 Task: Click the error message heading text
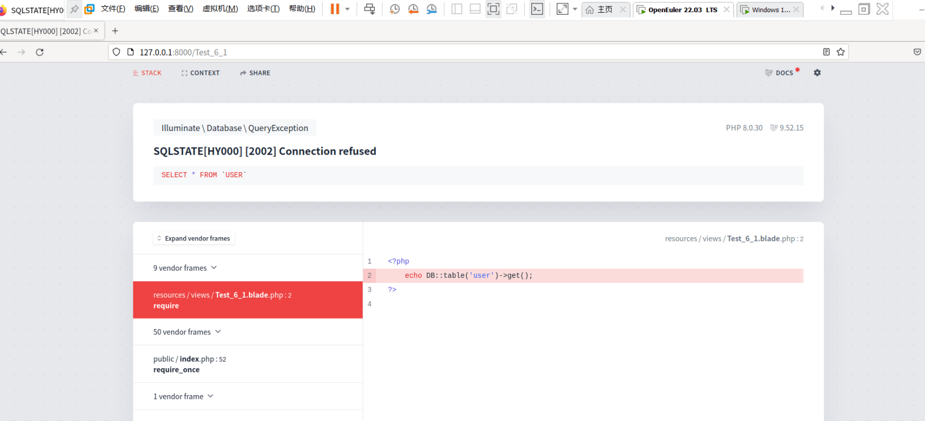coord(265,151)
